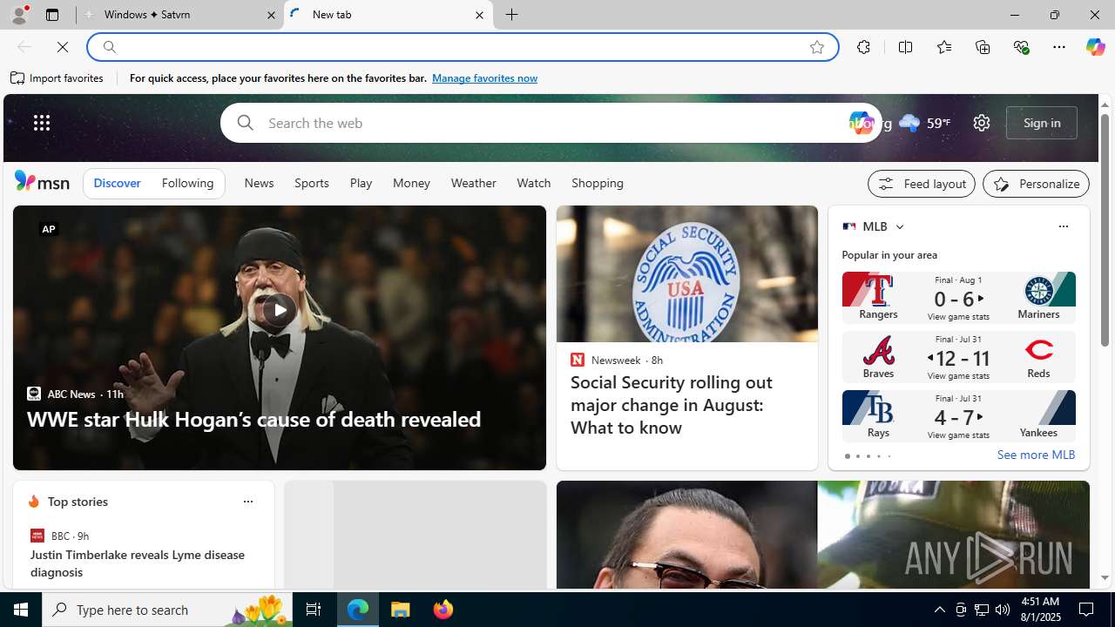The height and width of the screenshot is (627, 1115).
Task: Open Social Security August change article
Action: click(671, 405)
